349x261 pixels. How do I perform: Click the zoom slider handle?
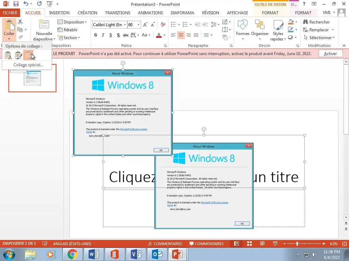(297, 244)
